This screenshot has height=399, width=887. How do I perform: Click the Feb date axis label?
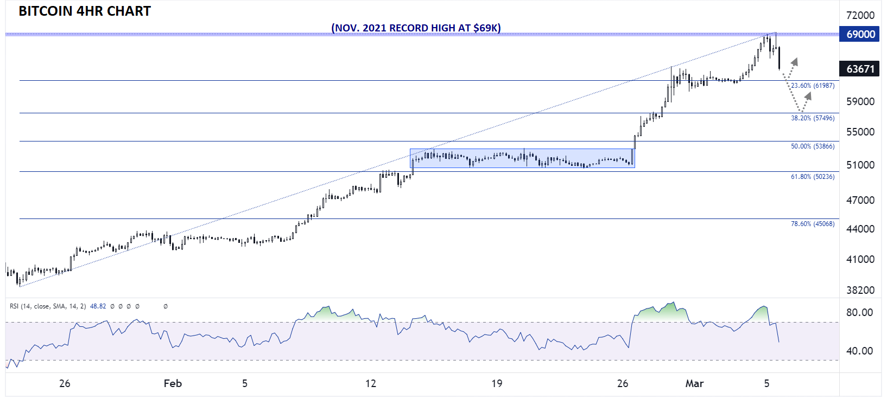point(173,383)
